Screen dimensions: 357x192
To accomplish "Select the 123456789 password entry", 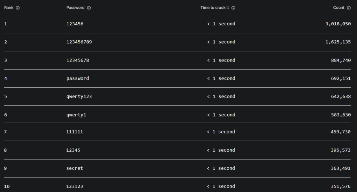I will click(79, 42).
